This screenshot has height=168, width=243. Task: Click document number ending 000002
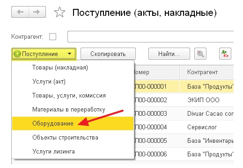[x=151, y=100]
